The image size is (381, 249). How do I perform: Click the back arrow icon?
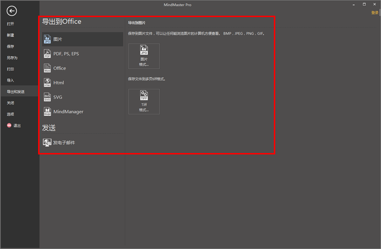[x=11, y=11]
